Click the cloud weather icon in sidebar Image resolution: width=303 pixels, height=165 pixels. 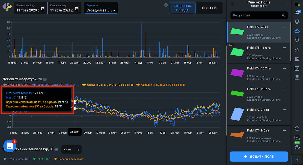pos(297,31)
